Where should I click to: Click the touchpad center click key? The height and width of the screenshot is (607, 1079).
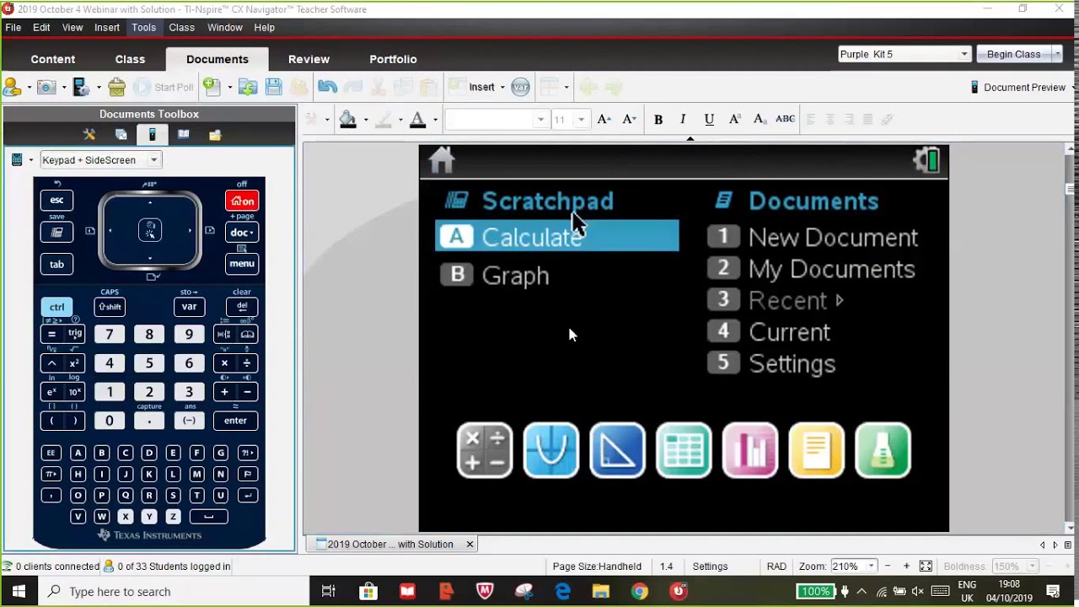(x=150, y=229)
